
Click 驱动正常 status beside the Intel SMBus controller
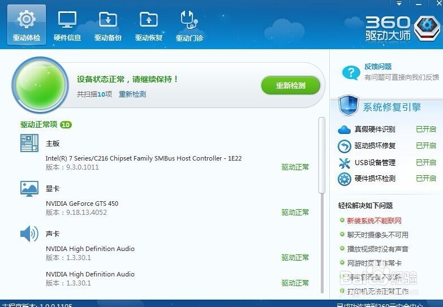coord(295,167)
